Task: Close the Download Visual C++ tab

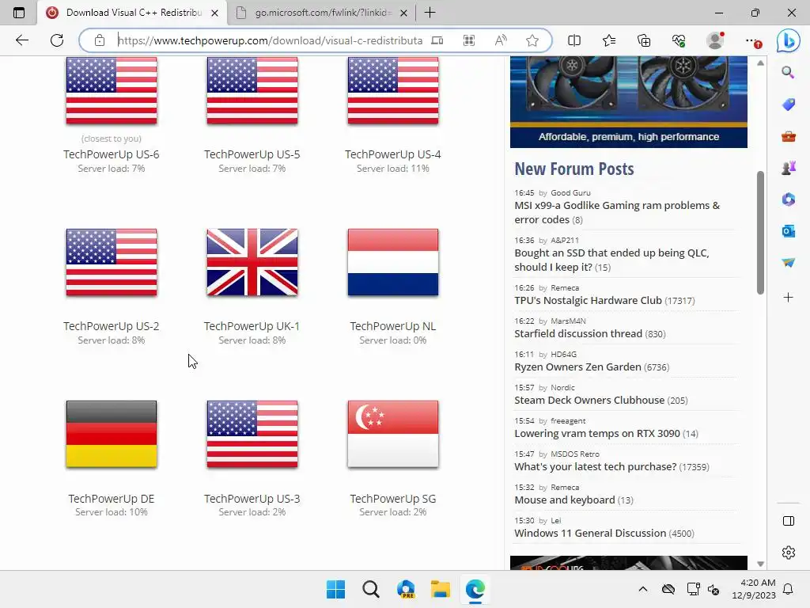Action: click(215, 13)
